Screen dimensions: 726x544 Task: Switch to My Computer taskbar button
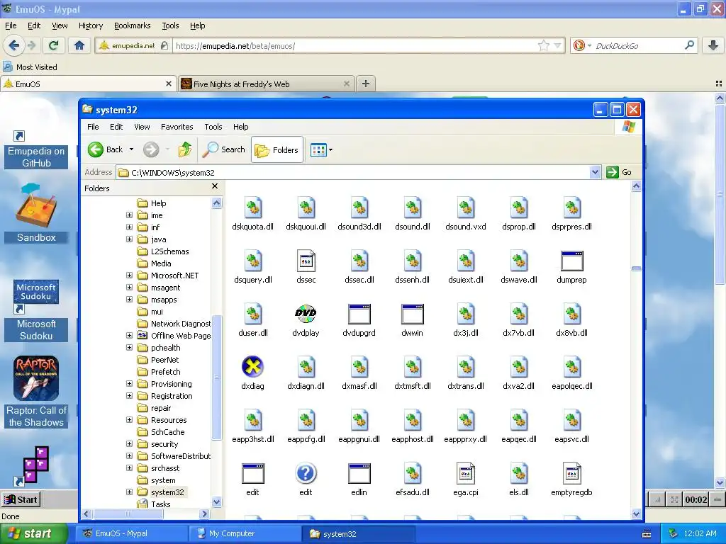point(244,533)
